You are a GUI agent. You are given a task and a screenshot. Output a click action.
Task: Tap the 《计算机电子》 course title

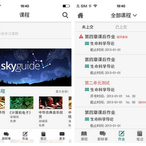(21, 112)
